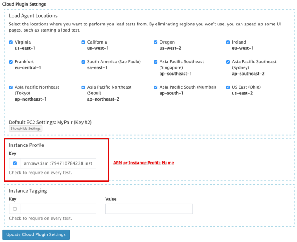The width and height of the screenshot is (297, 242).
Task: Click the Cloud Plugin Settings title
Action: pyautogui.click(x=24, y=4)
